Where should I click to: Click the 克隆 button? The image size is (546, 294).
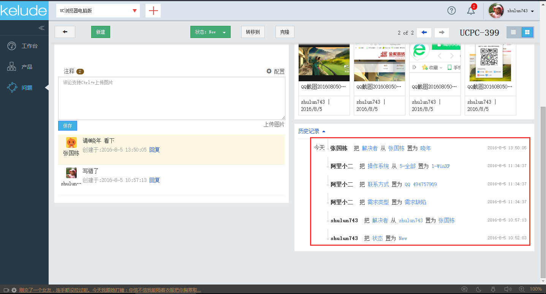285,32
